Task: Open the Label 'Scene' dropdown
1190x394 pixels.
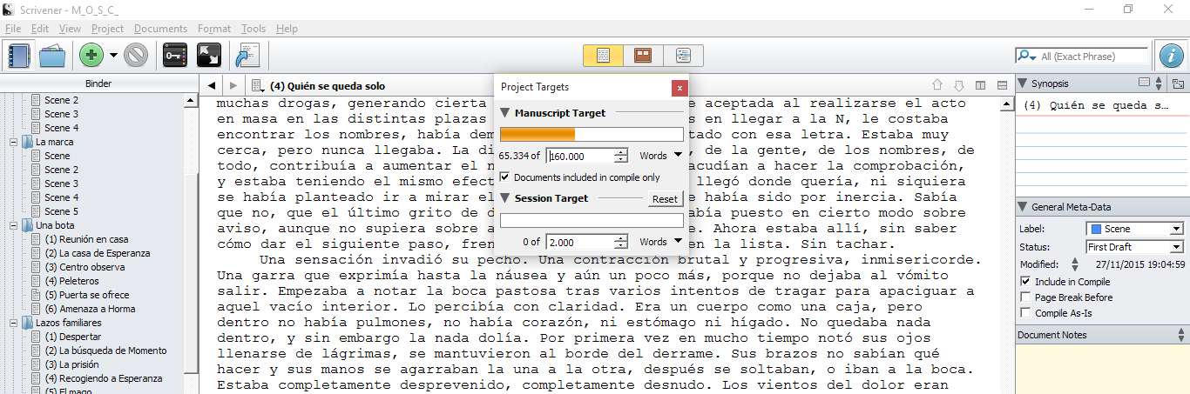Action: click(1134, 229)
